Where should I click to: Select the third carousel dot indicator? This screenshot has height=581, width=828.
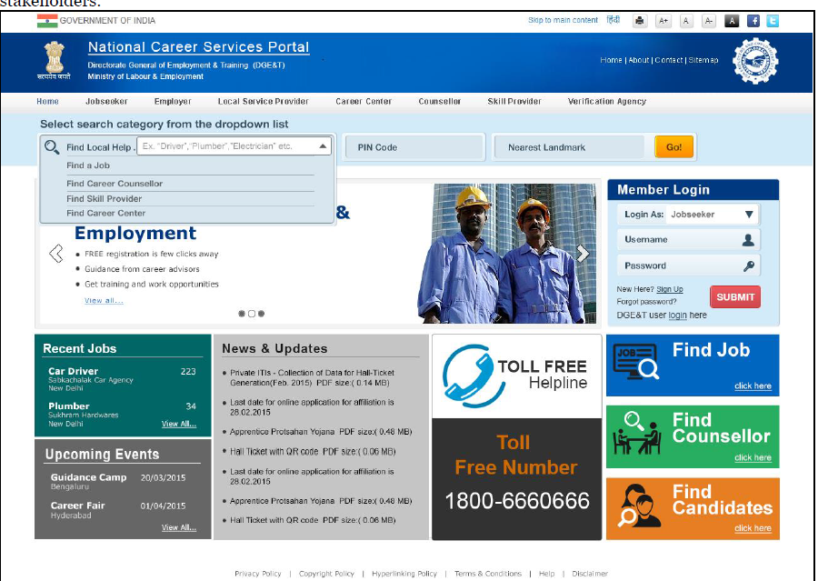coord(261,312)
